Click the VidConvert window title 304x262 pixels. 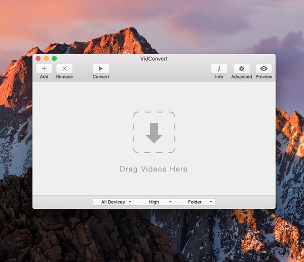154,59
